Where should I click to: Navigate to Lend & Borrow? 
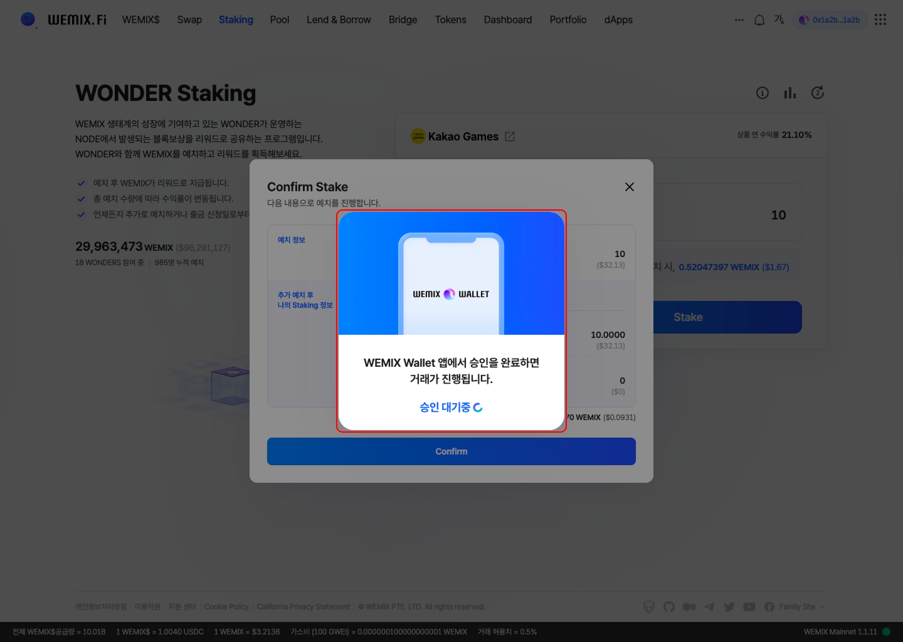[x=339, y=20]
